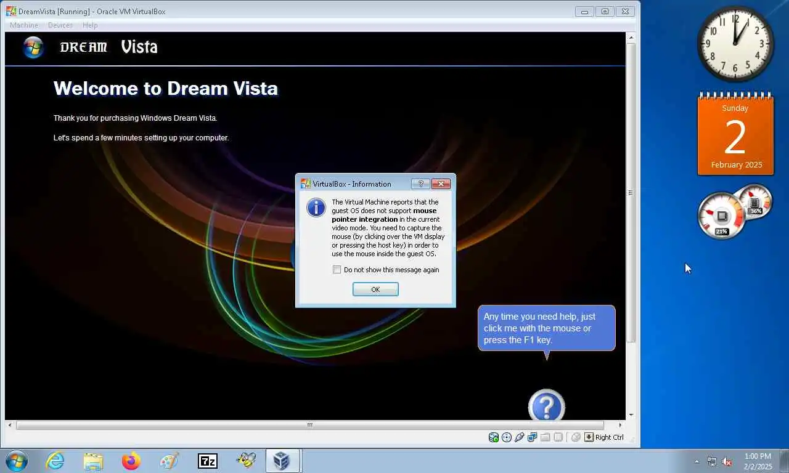Open the Windows Start menu
This screenshot has width=789, height=473.
point(16,461)
